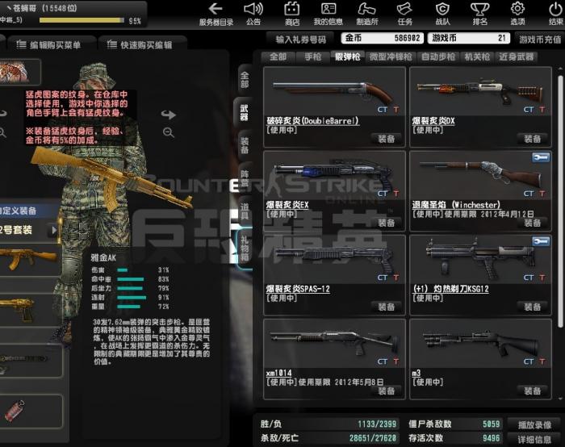Click 装备 button for m3
Screen dimensions: 565x447
coord(533,391)
